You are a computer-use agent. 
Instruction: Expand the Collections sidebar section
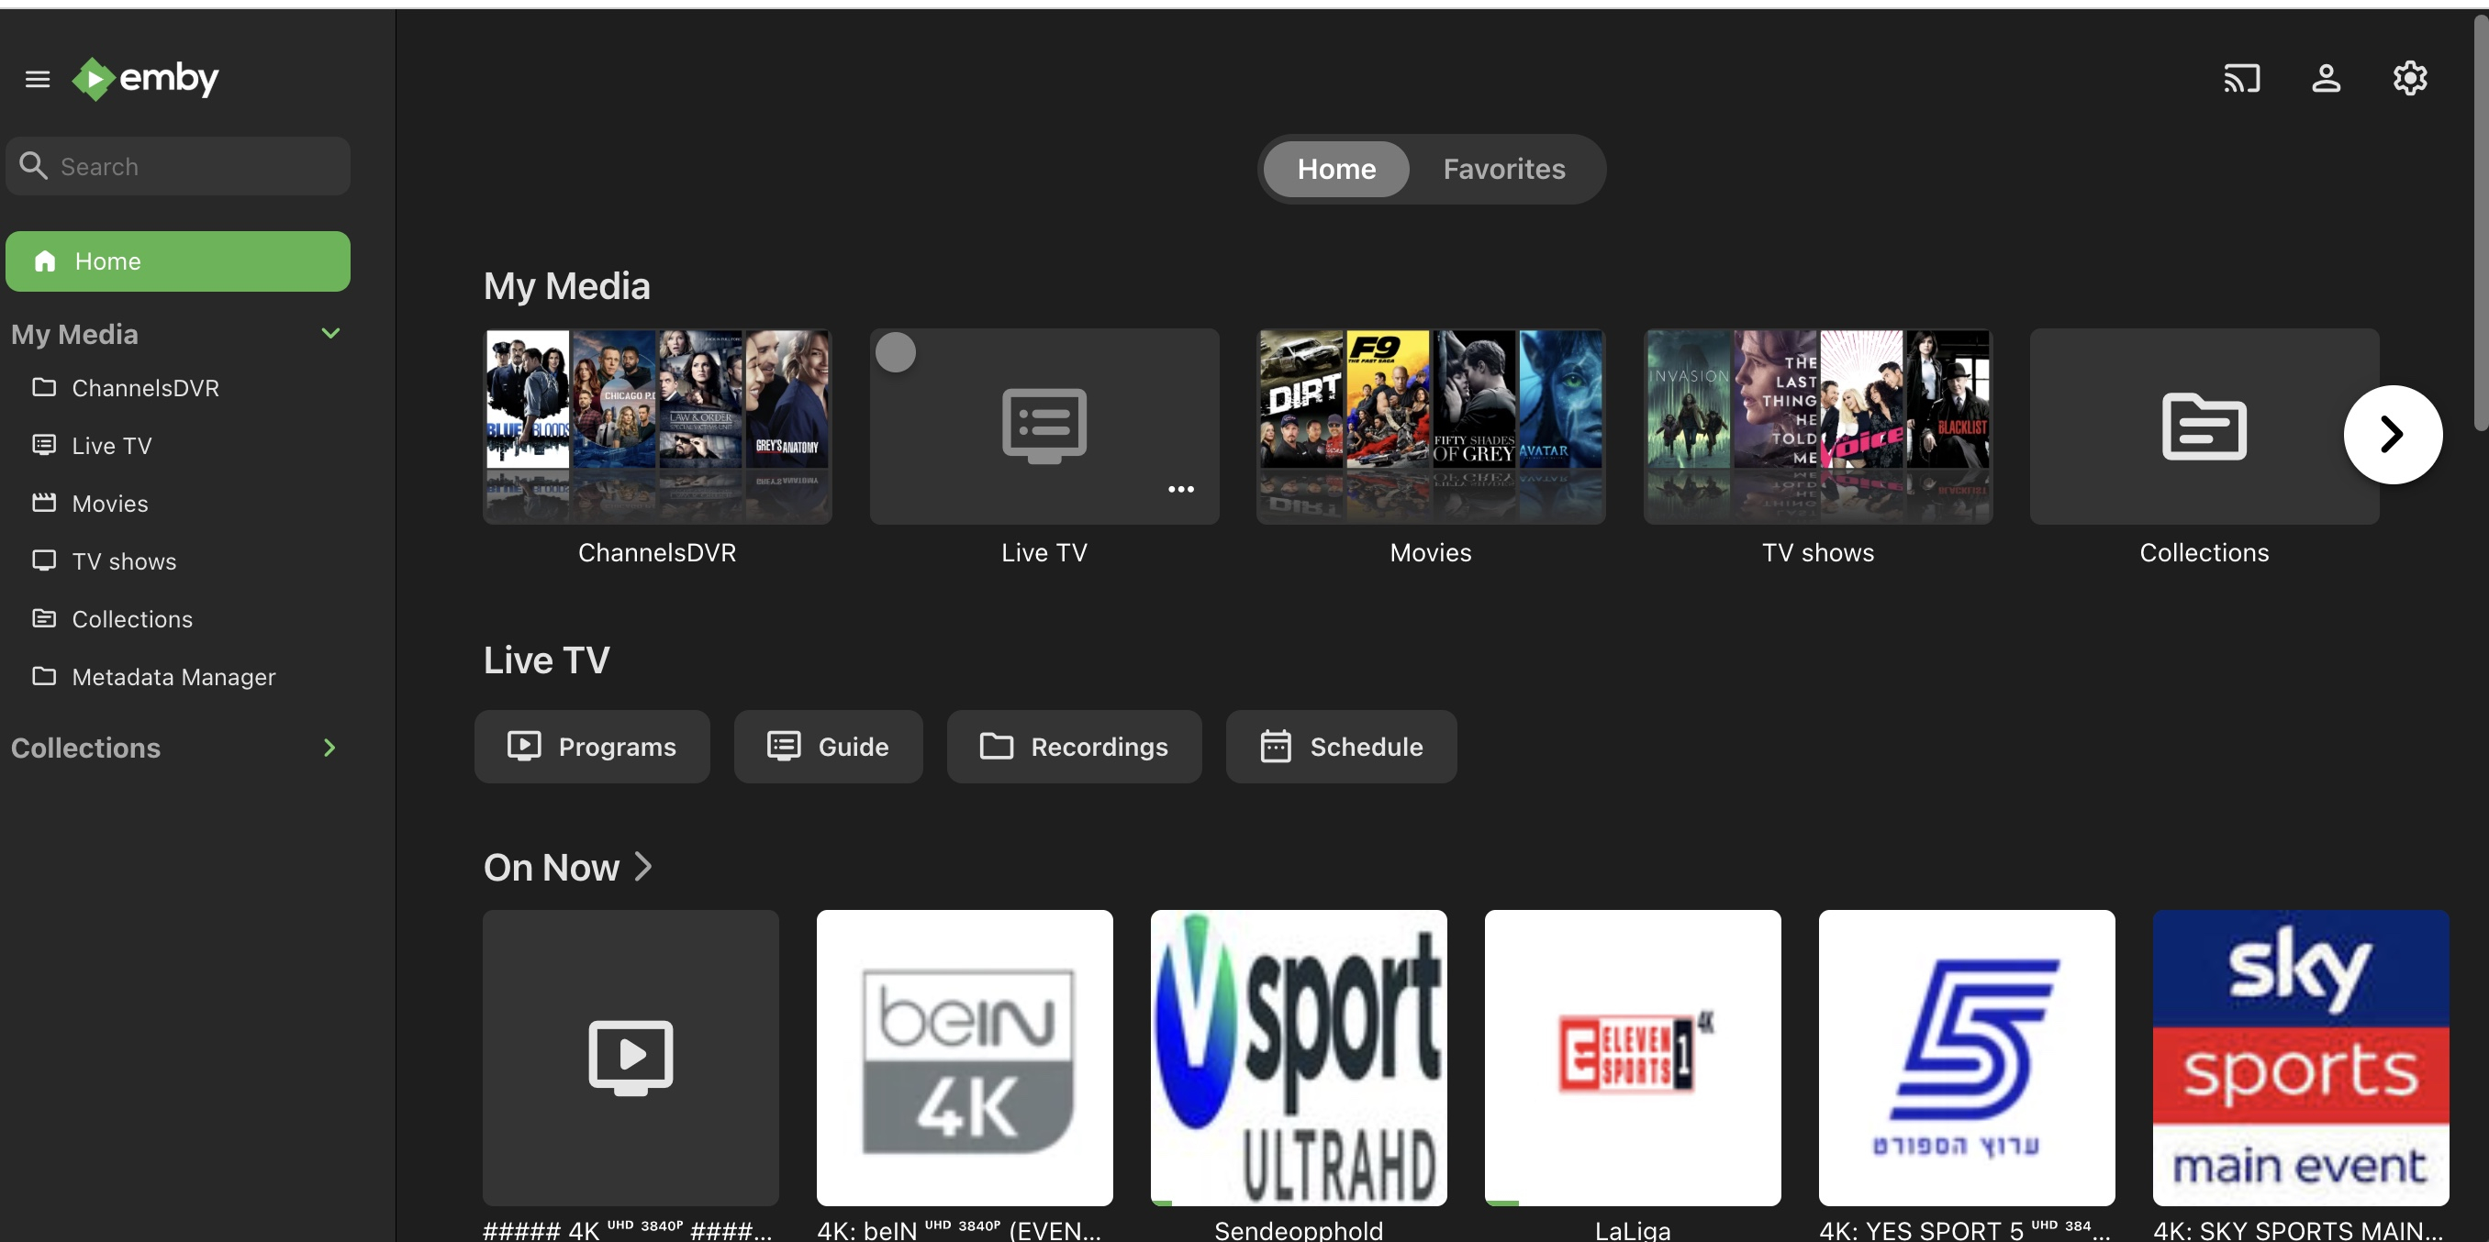[329, 748]
